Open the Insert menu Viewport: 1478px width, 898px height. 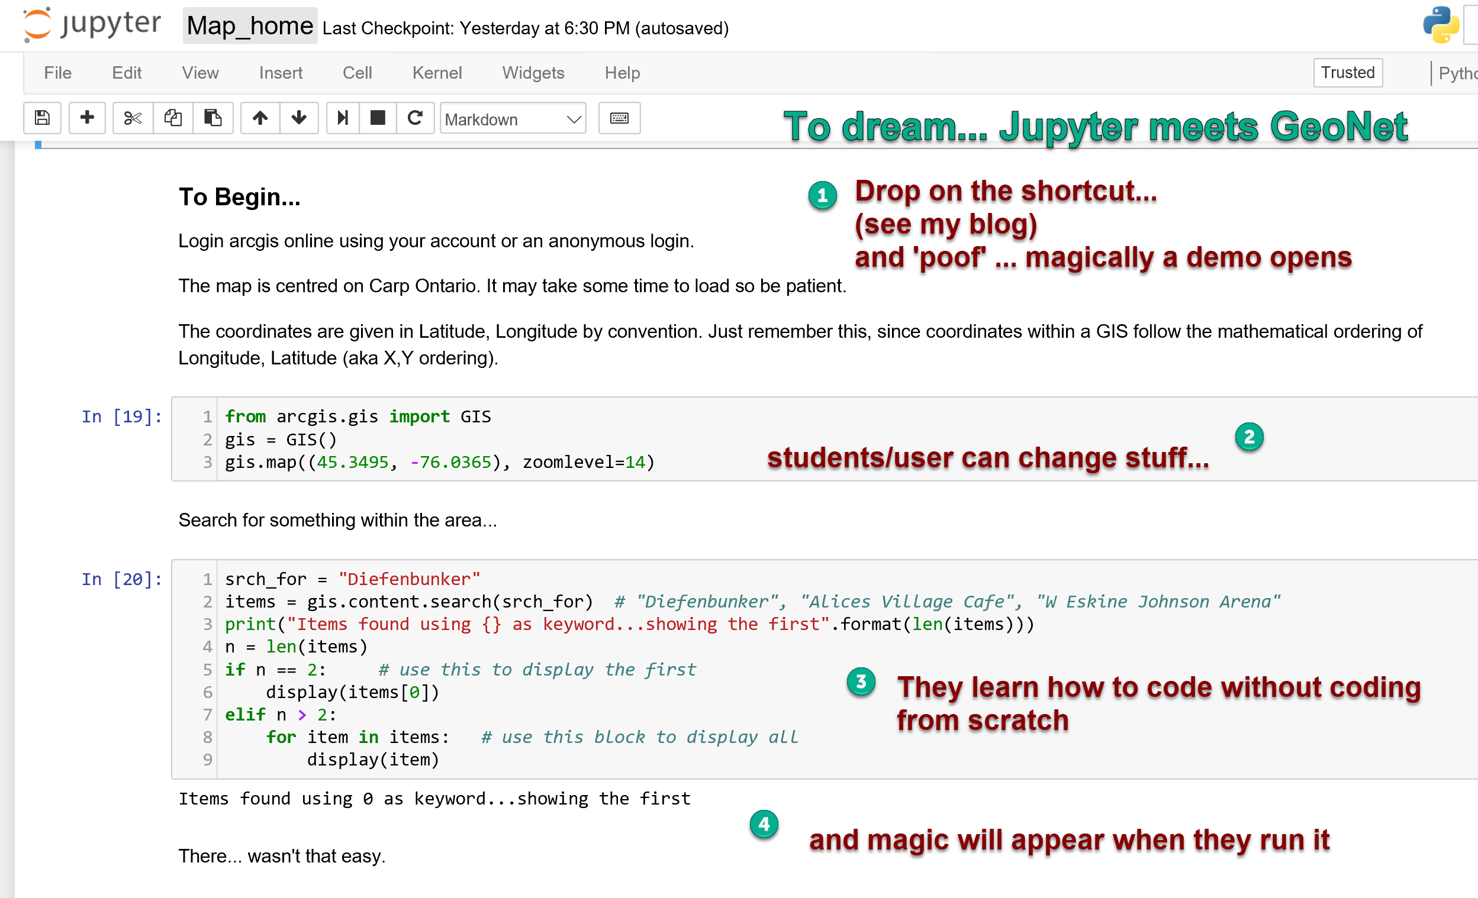coord(281,73)
